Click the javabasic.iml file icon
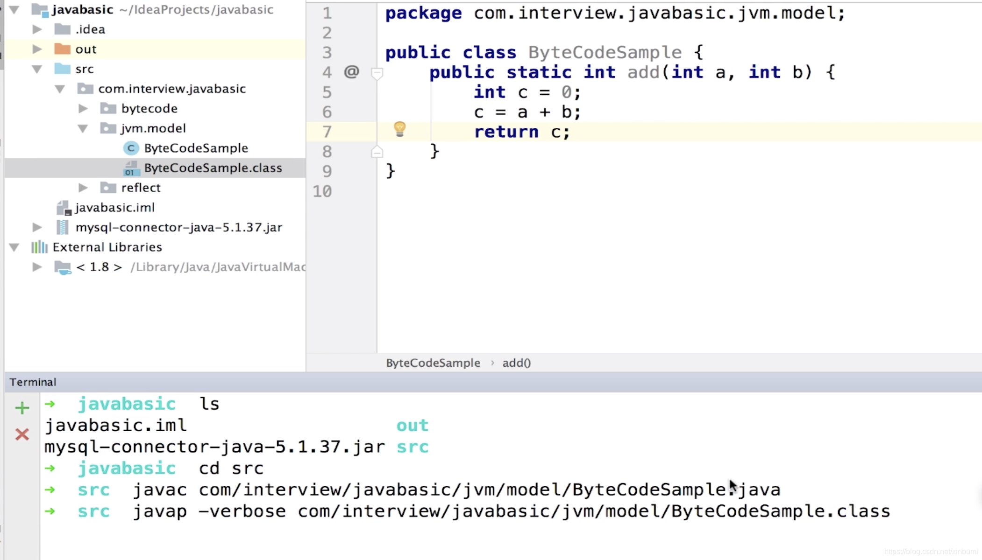Image resolution: width=982 pixels, height=560 pixels. coord(64,208)
